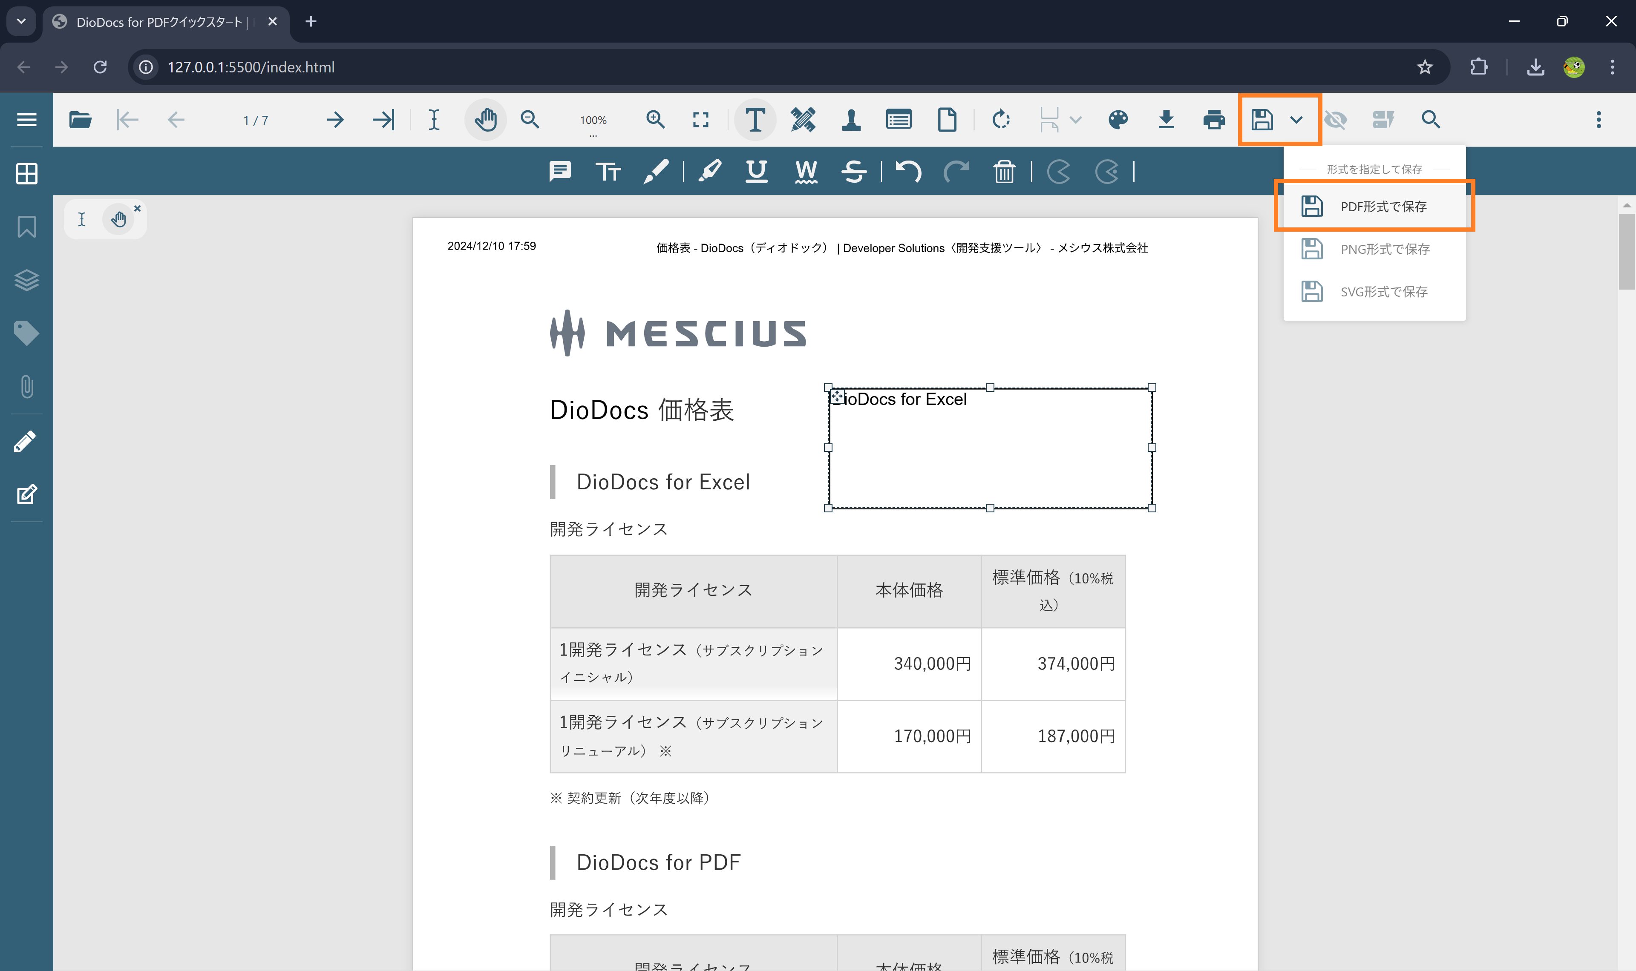Image resolution: width=1636 pixels, height=971 pixels.
Task: Go to the previous page
Action: pyautogui.click(x=176, y=120)
